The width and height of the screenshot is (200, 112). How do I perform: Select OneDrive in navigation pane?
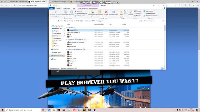(x=55, y=49)
